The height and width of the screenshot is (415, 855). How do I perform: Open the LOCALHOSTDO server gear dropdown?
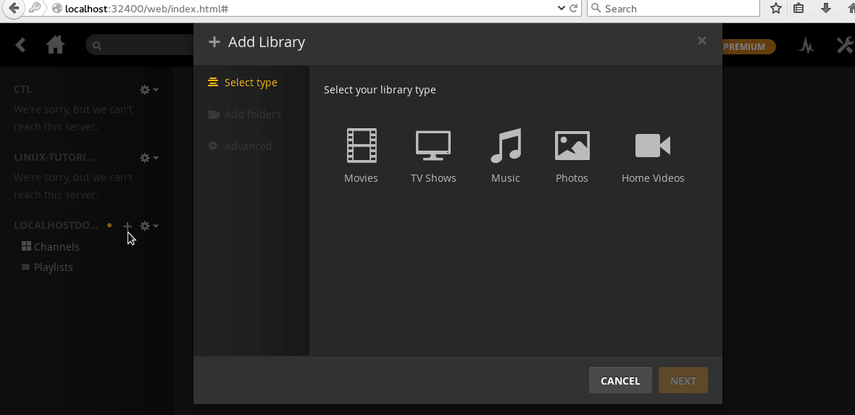(149, 226)
